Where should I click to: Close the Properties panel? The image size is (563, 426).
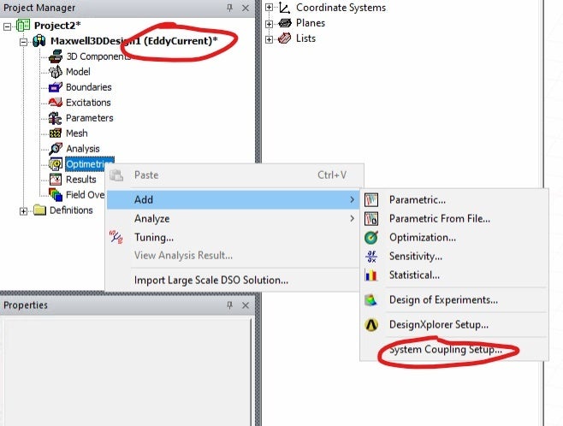(246, 305)
